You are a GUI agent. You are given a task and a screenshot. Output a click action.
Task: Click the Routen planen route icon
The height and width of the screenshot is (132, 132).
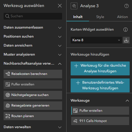(x=8, y=116)
